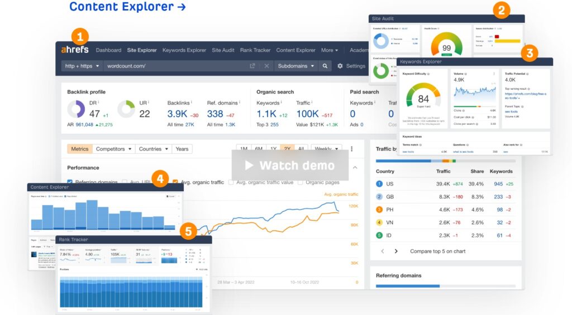Screen dimensions: 572x315
Task: Expand the Subdomains mode dropdown
Action: (295, 66)
